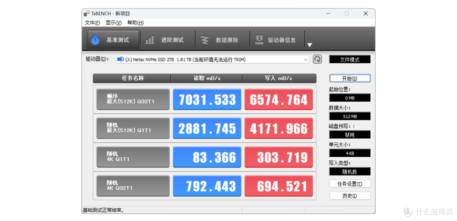Click the TxBENCH app icon in title bar
Viewport: 457px width, 221px height.
point(87,13)
